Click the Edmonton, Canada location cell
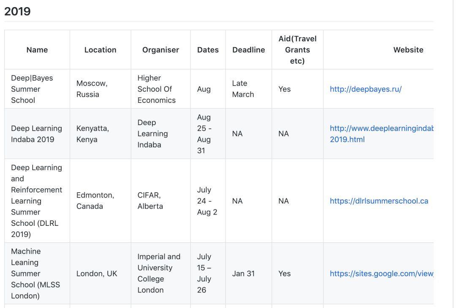The height and width of the screenshot is (308, 456). point(95,201)
